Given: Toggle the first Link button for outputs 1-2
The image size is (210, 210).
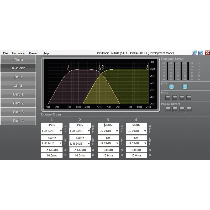Looking at the screenshot, I should tap(171, 87).
